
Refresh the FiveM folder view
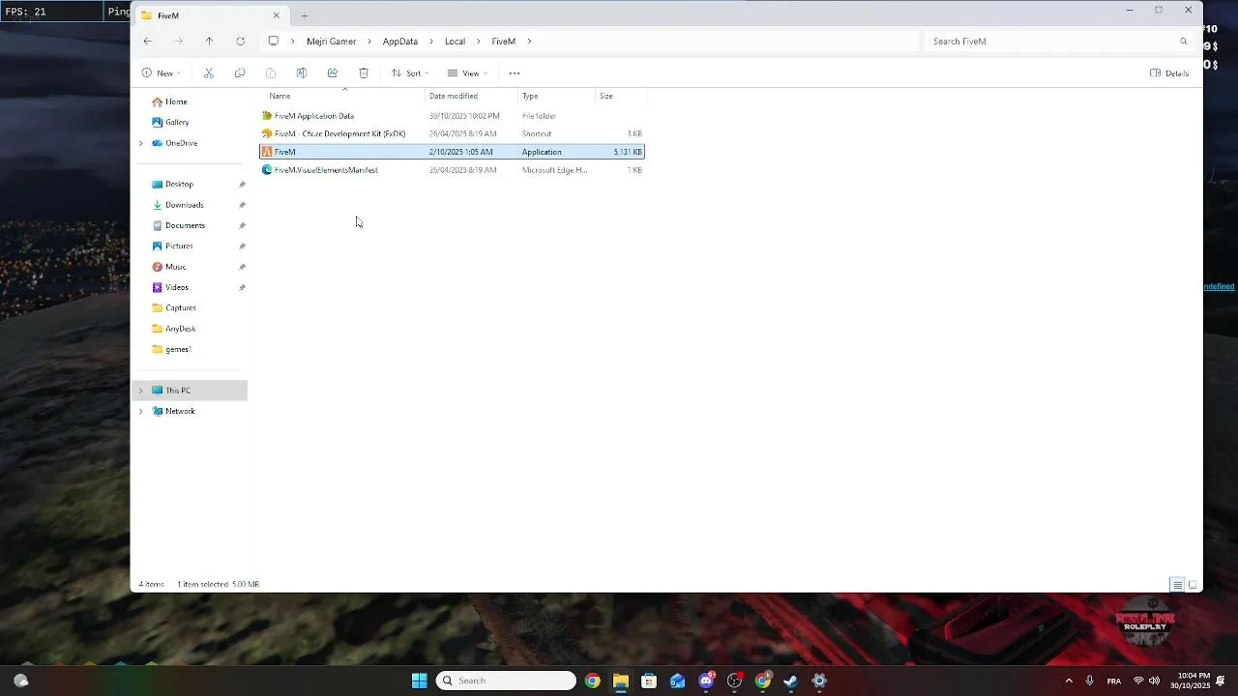[x=240, y=42]
